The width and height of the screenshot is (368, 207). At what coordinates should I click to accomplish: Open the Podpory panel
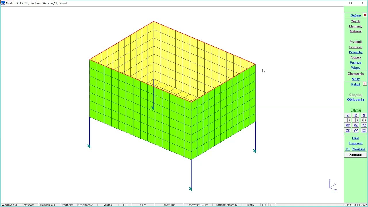click(356, 57)
